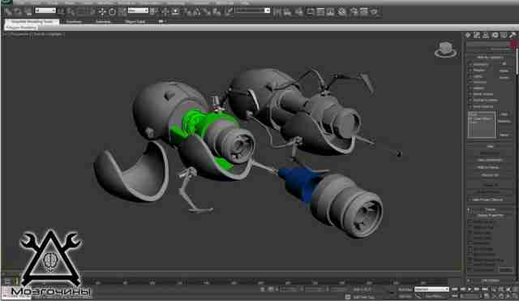
Task: Select the Rotate transform tool
Action: coord(113,12)
